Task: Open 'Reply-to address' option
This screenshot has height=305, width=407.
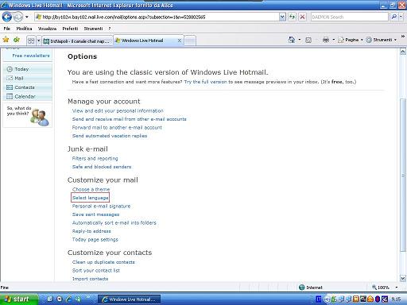Action: tap(91, 231)
